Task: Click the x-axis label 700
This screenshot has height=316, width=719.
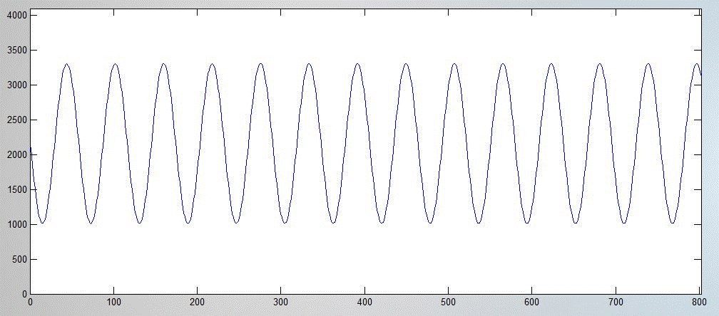Action: 616,302
